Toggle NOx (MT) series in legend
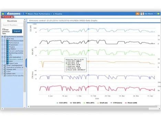Image resolution: width=161 pixels, height=124 pixels. (89, 103)
